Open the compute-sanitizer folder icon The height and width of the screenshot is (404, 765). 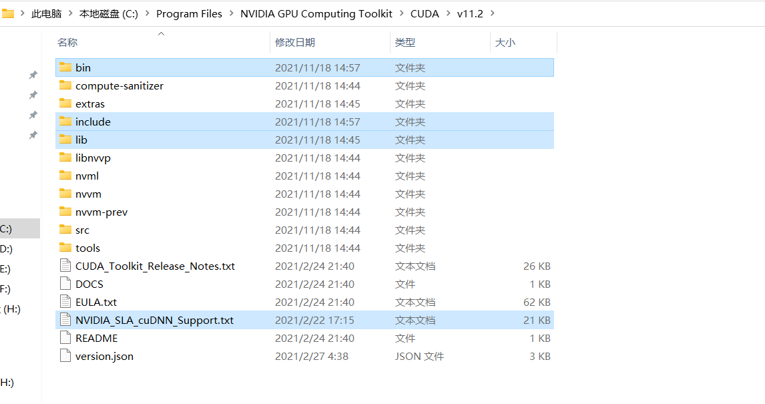tap(67, 85)
